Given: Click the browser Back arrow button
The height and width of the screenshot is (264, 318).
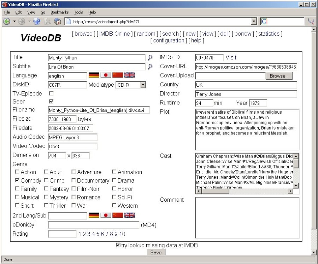Looking at the screenshot, I should pyautogui.click(x=7, y=21).
